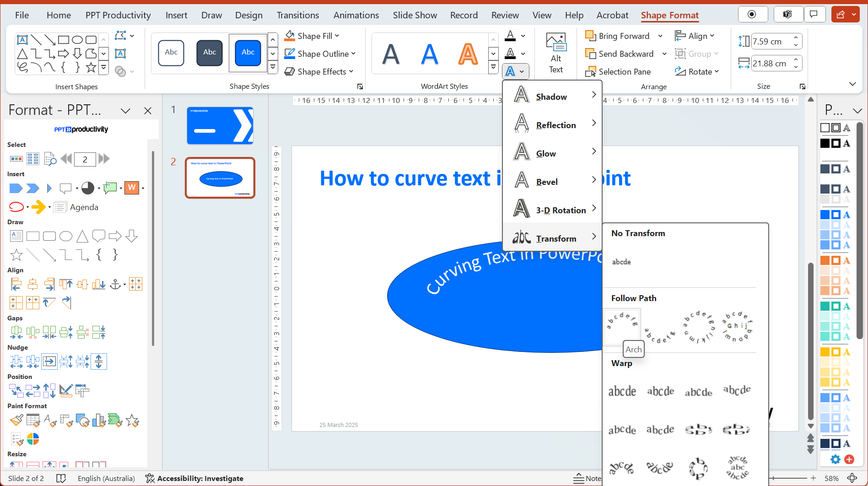Switch to the Design ribbon tab
Image resolution: width=868 pixels, height=486 pixels.
249,15
